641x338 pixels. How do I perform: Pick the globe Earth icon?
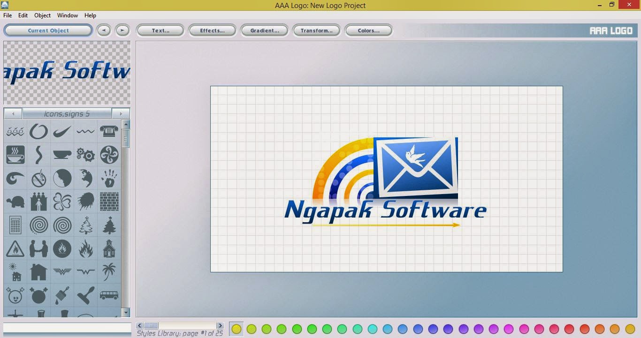click(85, 178)
